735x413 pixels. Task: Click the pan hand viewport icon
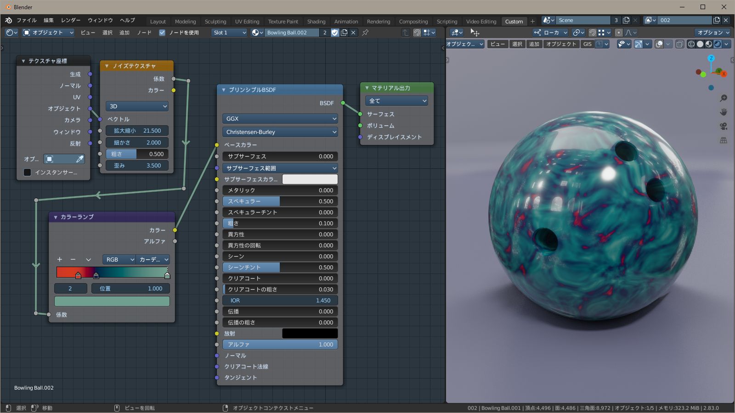724,112
